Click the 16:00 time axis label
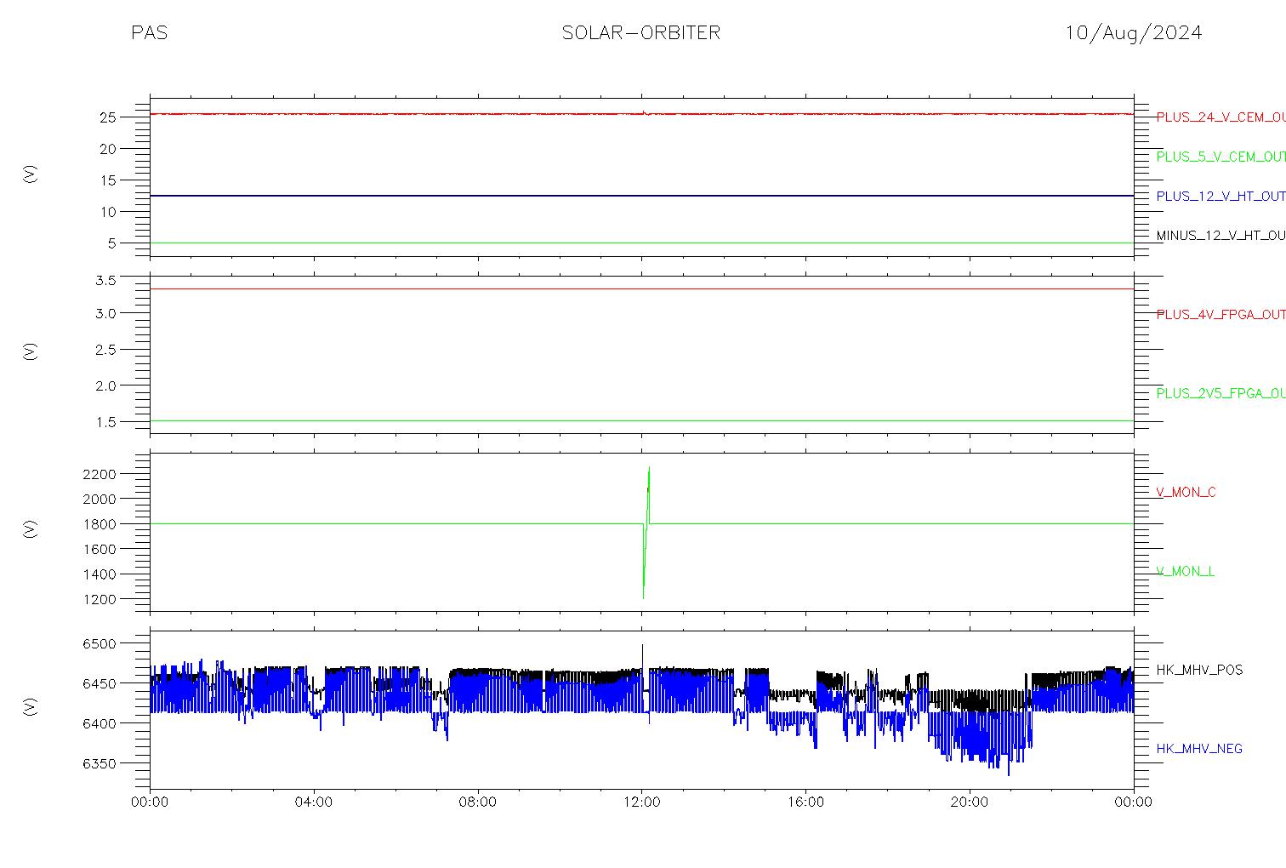1286x868 pixels. pyautogui.click(x=805, y=802)
